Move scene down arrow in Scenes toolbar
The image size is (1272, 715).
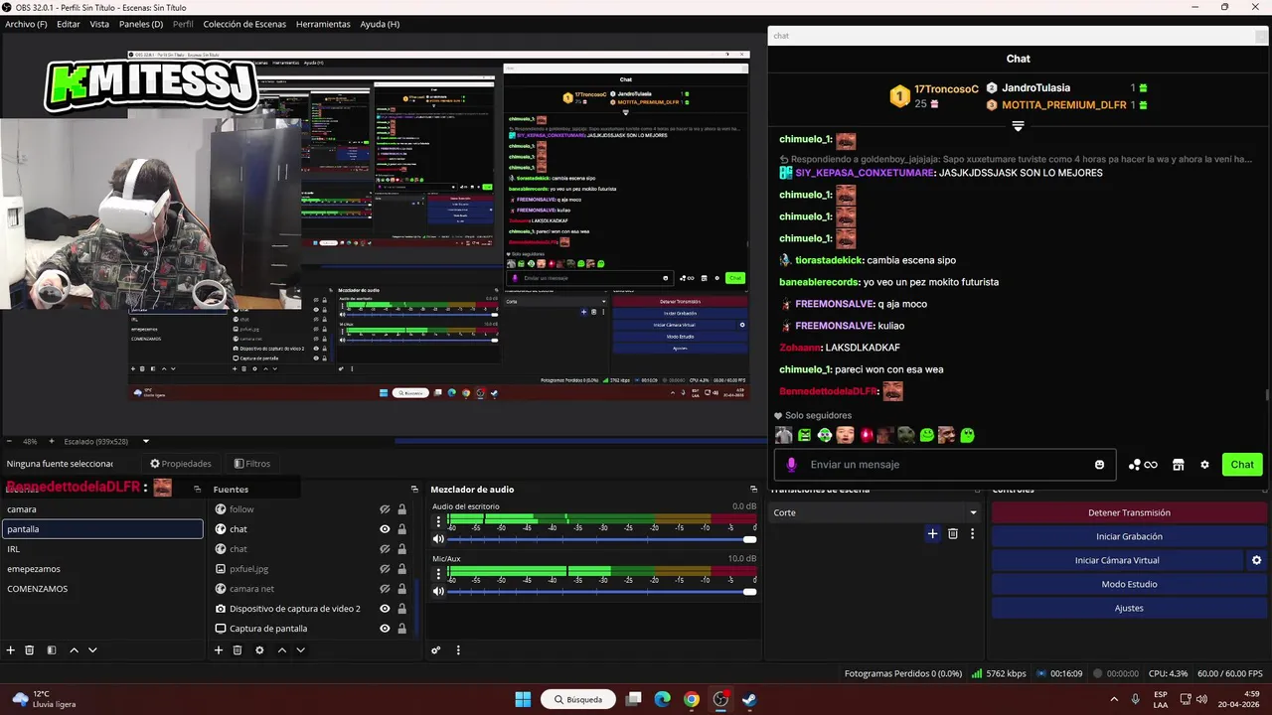[x=92, y=650]
